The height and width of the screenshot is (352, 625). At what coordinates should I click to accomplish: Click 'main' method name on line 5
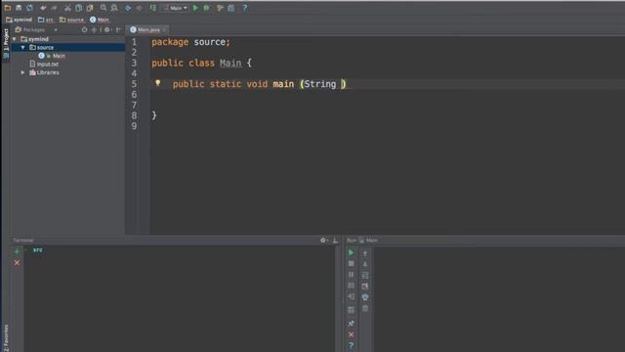point(283,84)
